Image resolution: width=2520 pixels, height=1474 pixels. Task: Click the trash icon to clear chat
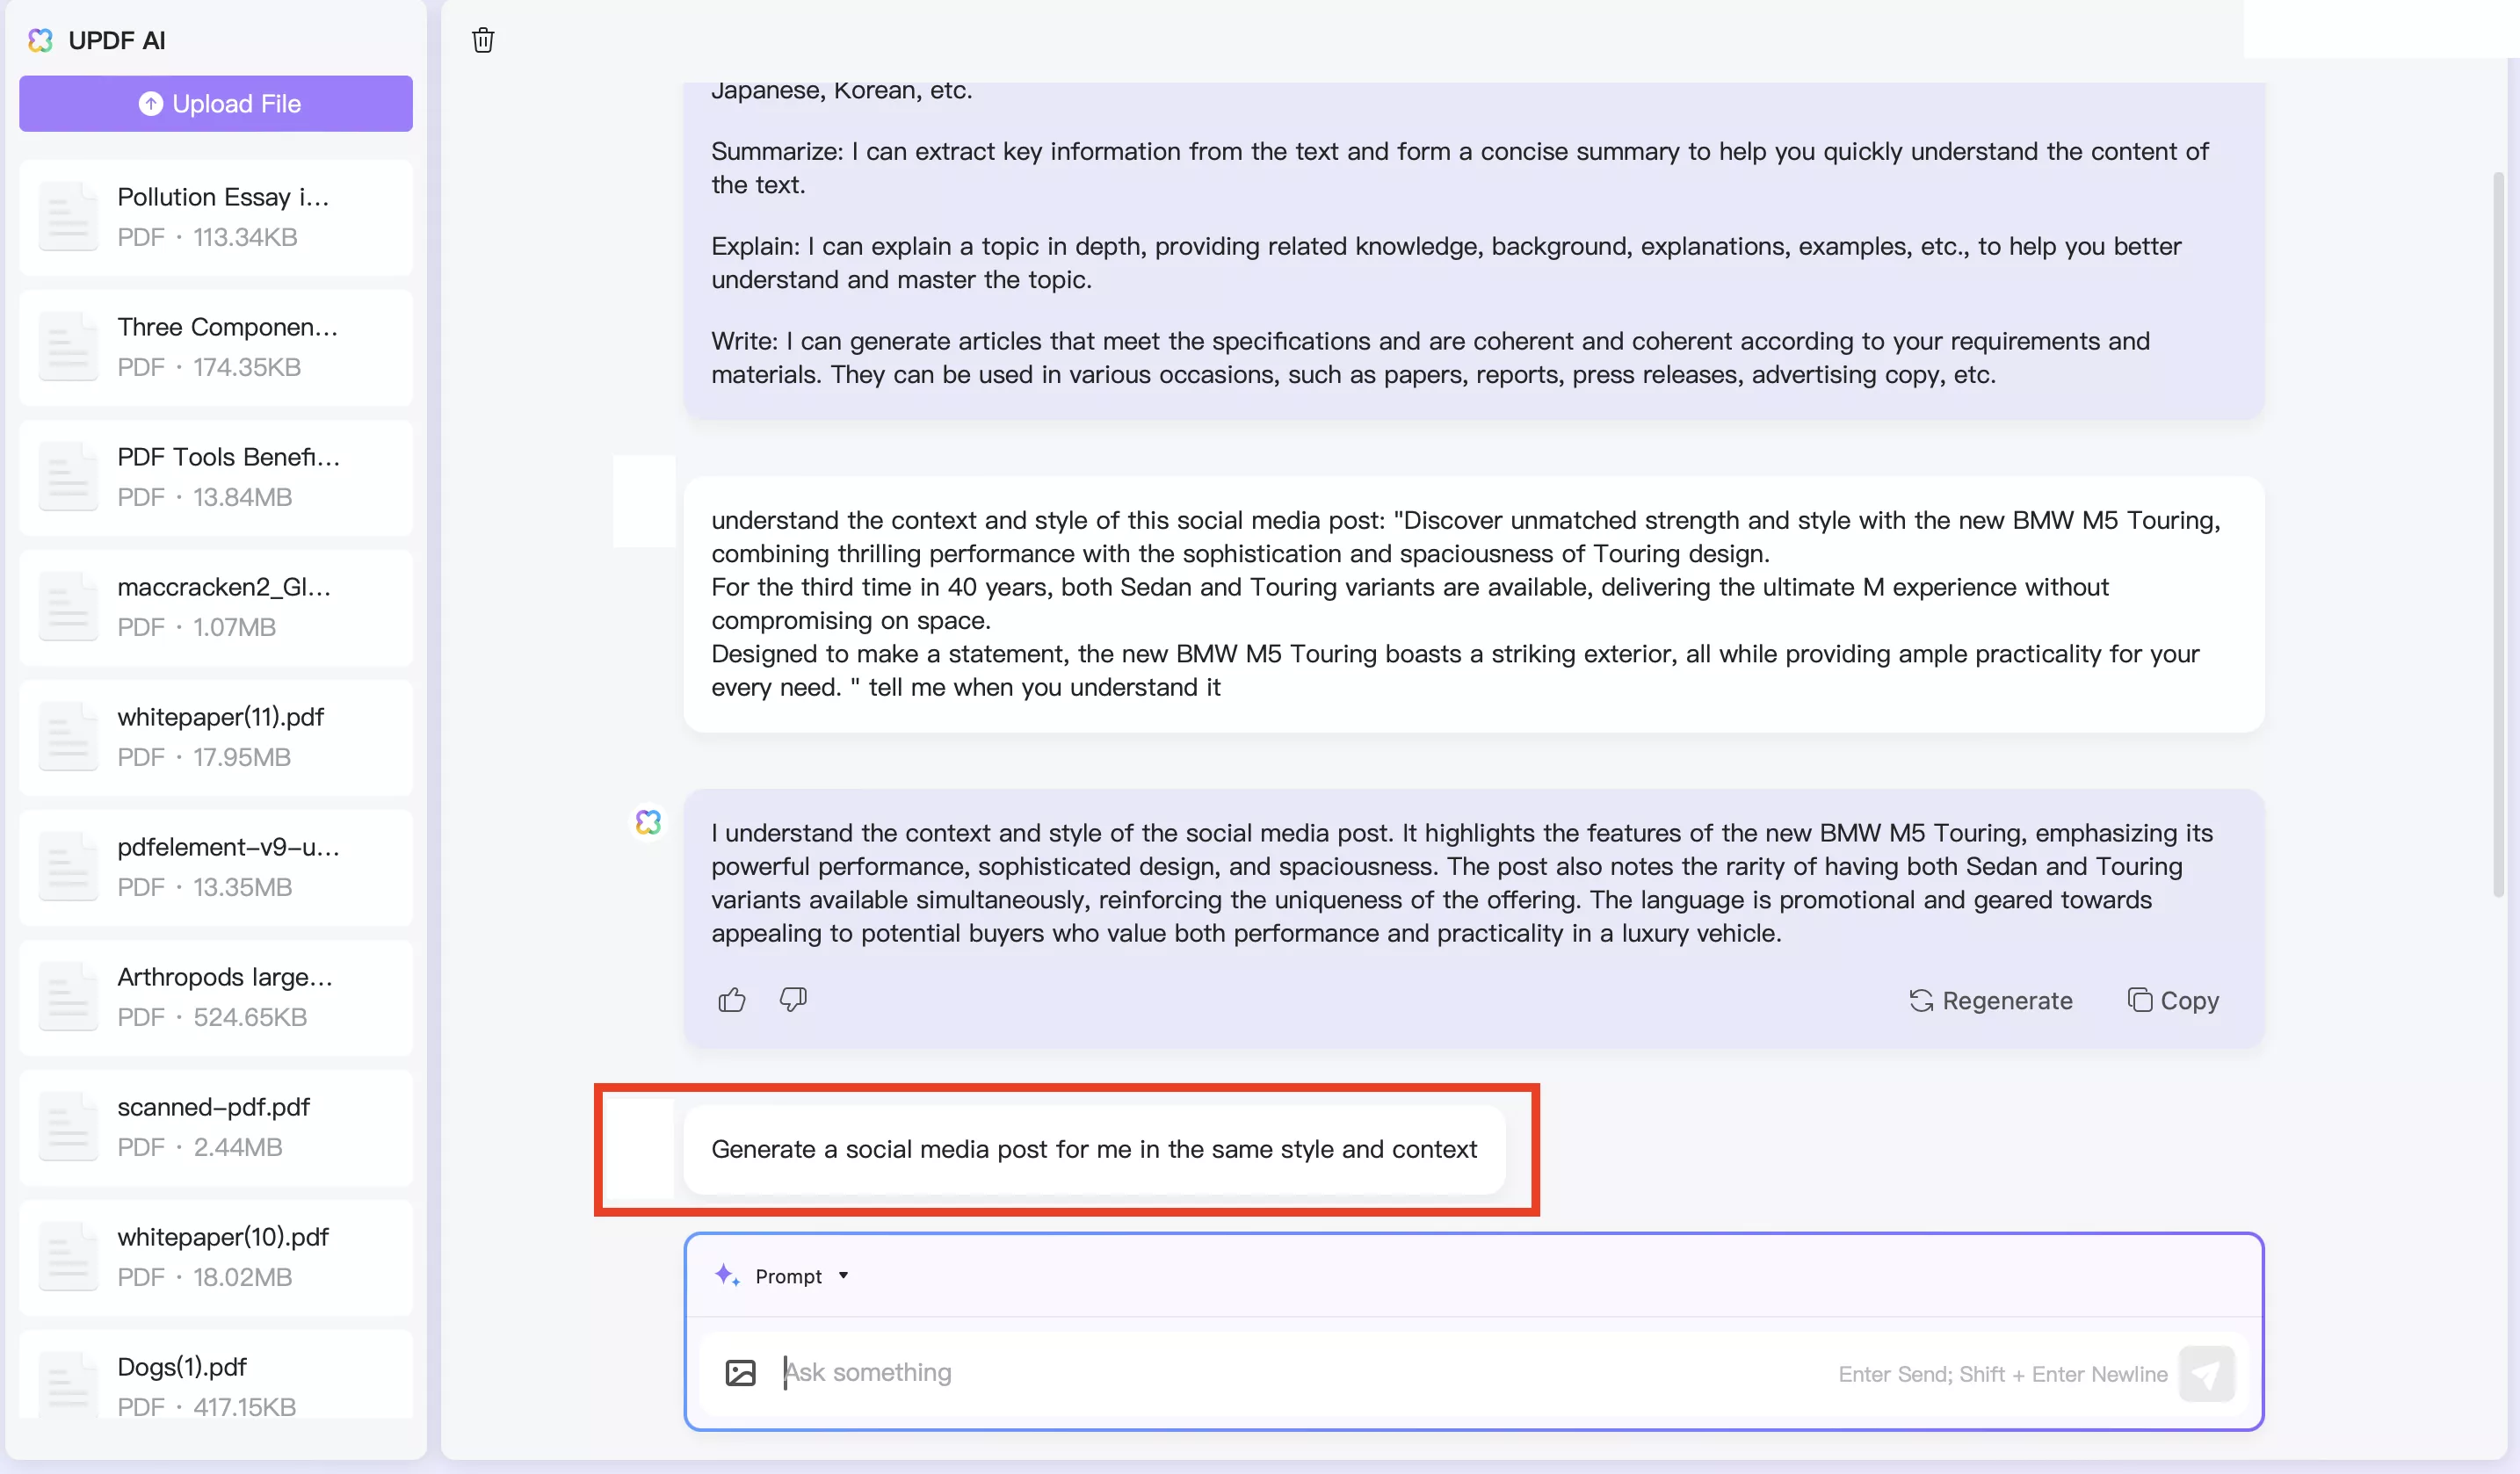(483, 40)
